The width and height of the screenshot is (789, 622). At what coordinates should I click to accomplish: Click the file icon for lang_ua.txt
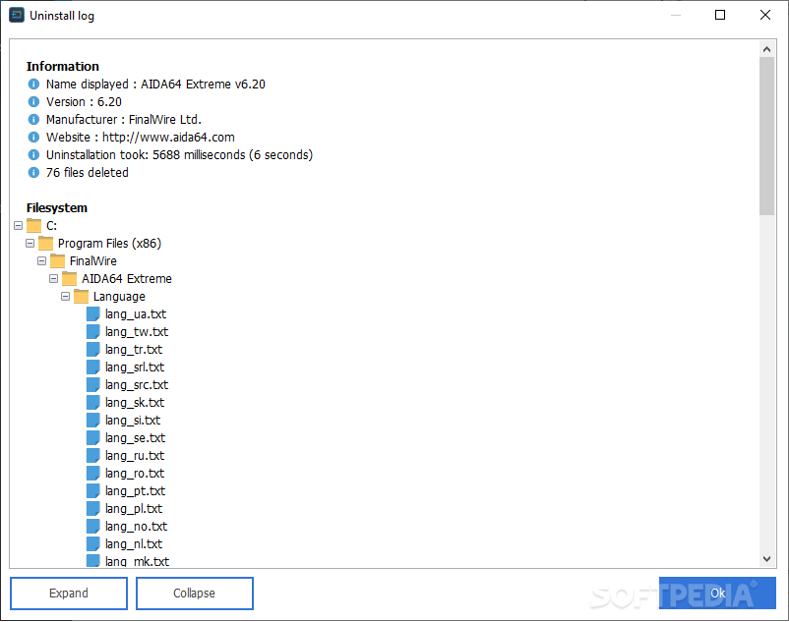93,314
